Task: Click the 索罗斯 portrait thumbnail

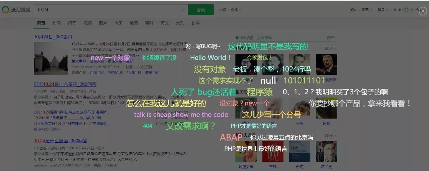Action: tap(326, 64)
